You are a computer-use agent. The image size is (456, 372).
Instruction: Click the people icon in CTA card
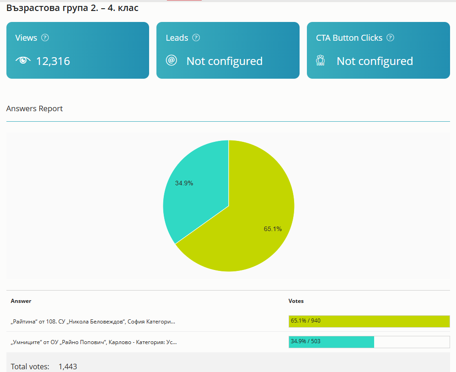pyautogui.click(x=321, y=60)
